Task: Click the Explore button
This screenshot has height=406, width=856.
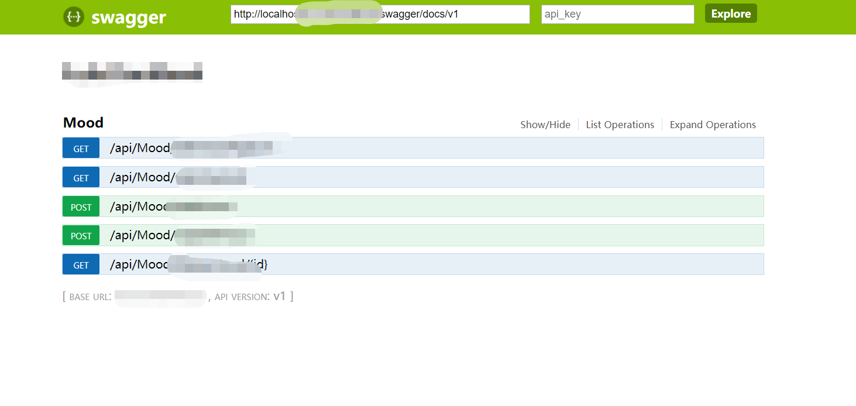Action: pyautogui.click(x=731, y=13)
